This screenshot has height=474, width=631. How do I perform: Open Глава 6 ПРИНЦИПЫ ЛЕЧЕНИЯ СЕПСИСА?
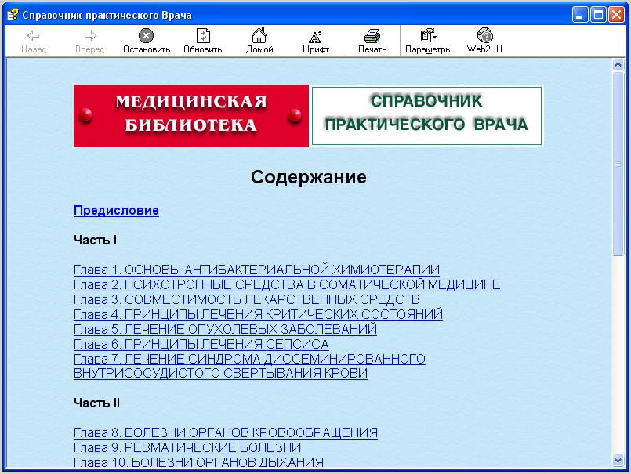click(201, 344)
